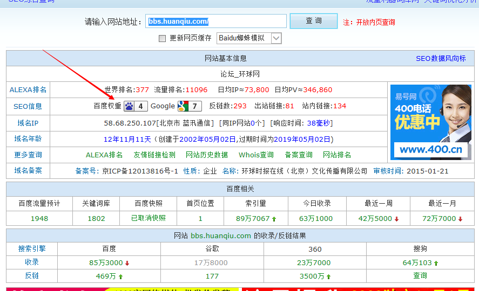479x291 pixels.
Task: Click the website address input field
Action: (x=216, y=22)
